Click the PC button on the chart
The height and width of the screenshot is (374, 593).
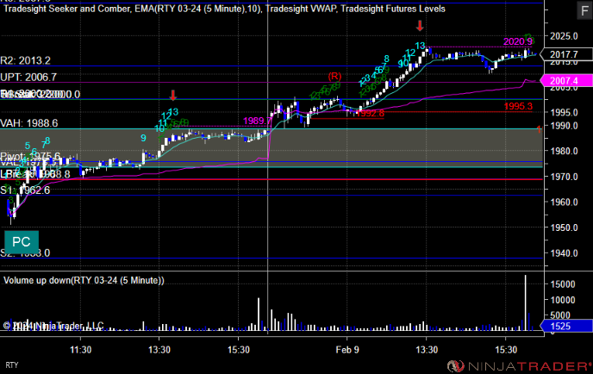pos(22,242)
